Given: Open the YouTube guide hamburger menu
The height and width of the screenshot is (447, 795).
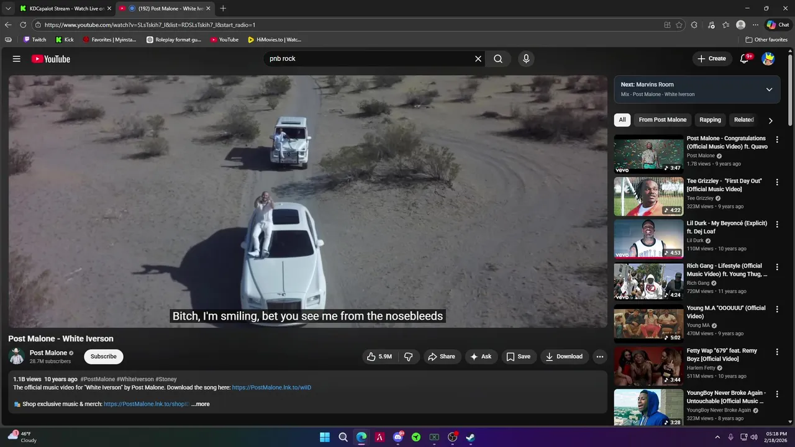Looking at the screenshot, I should point(17,59).
